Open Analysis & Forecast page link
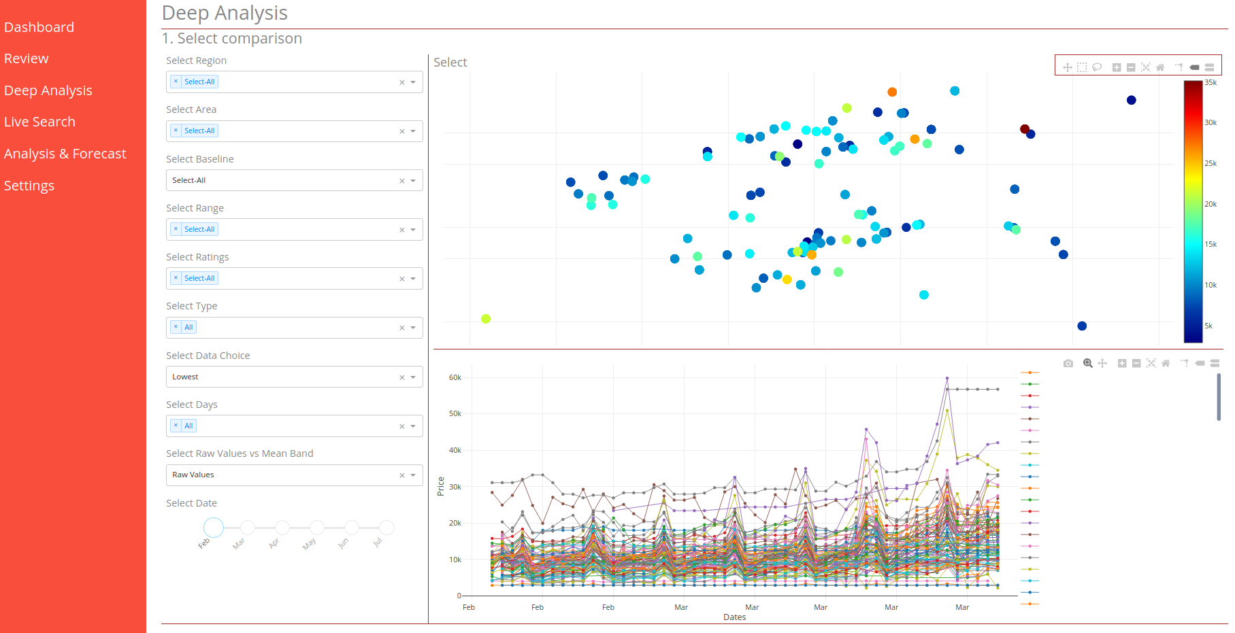1235x633 pixels. tap(65, 154)
